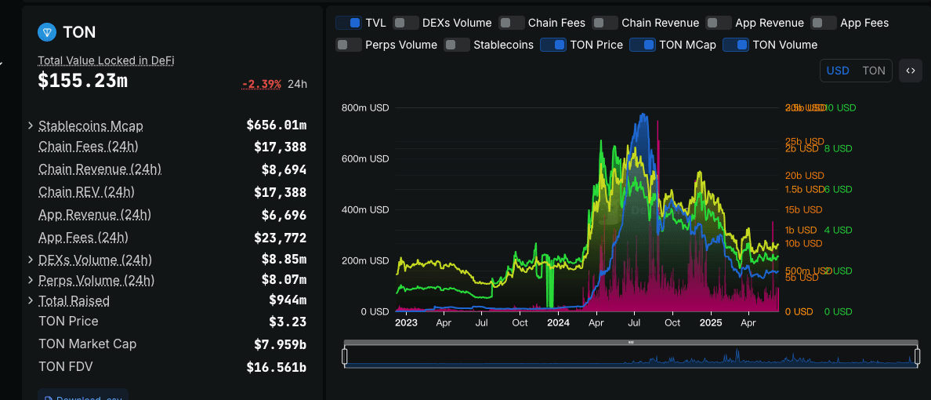Image resolution: width=931 pixels, height=400 pixels.
Task: Click the 2025 x-axis label
Action: click(711, 323)
